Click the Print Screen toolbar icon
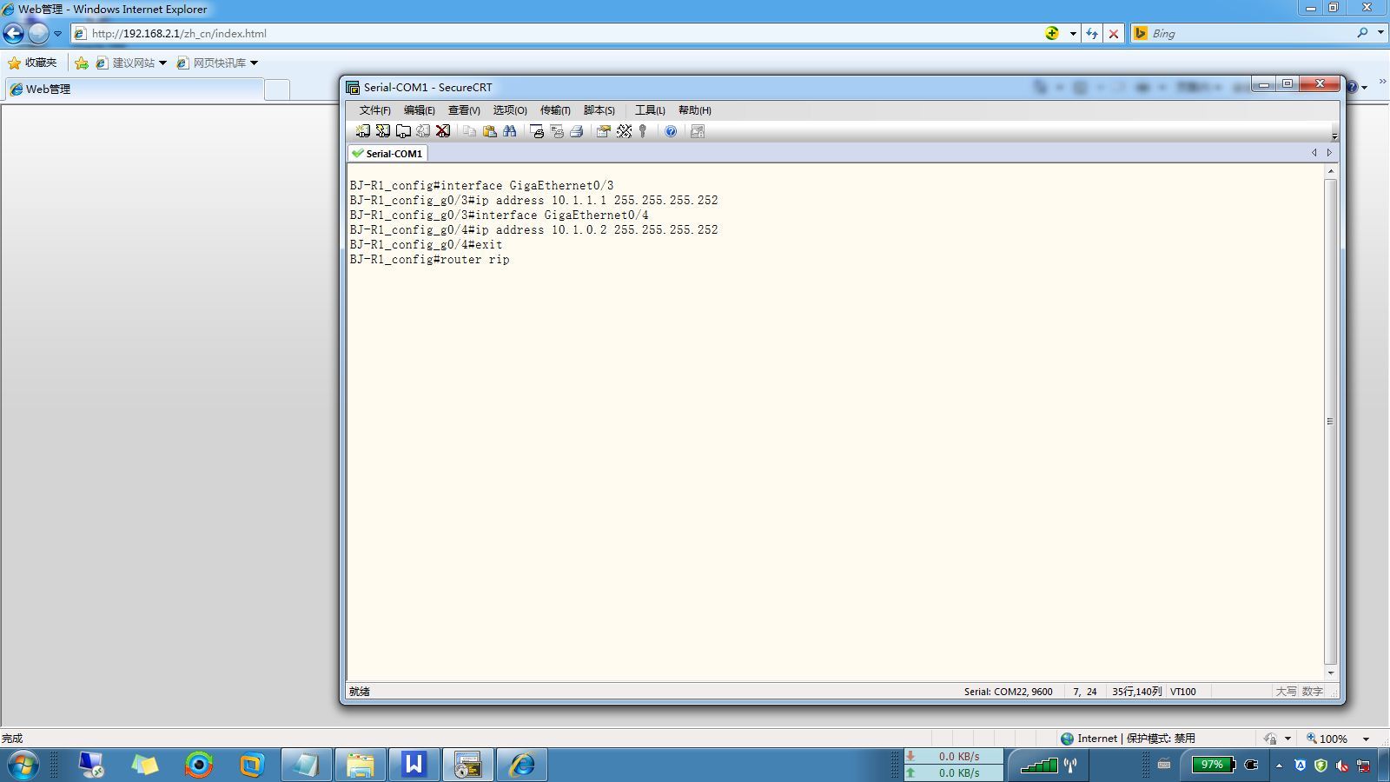 [537, 131]
